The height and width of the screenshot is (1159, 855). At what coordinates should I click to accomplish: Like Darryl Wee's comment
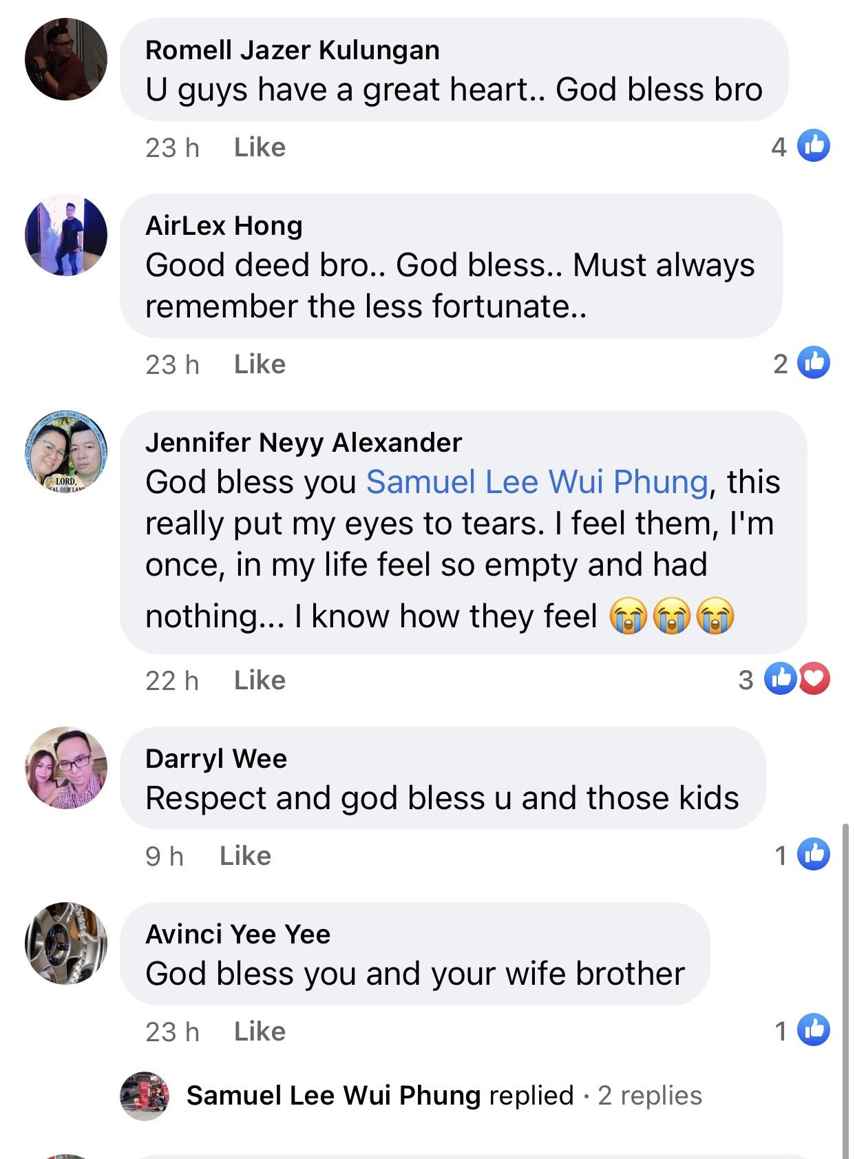point(245,856)
